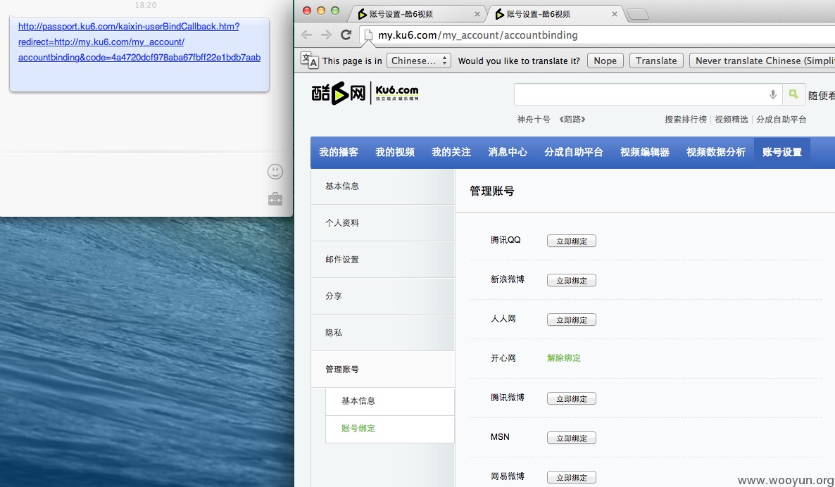Select 分享 in sidebar
835x487 pixels.
(383, 296)
